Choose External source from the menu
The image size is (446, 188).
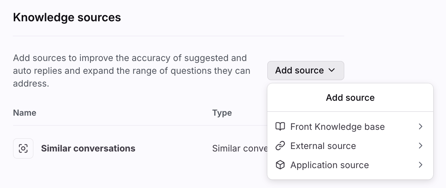(x=323, y=146)
